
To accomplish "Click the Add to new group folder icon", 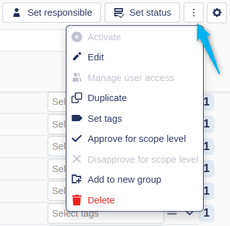I will 76,180.
